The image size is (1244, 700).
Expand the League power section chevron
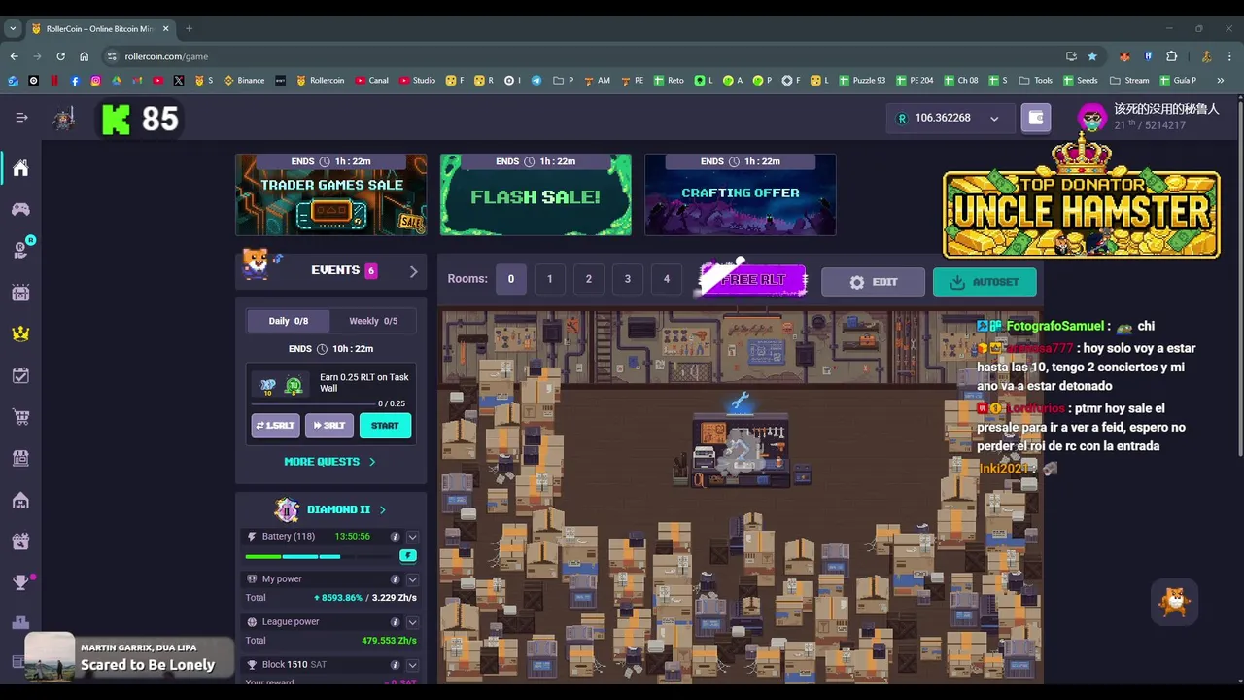412,622
